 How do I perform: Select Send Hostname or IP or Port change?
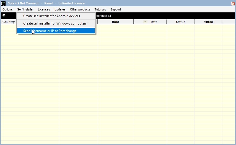pyautogui.click(x=56, y=31)
